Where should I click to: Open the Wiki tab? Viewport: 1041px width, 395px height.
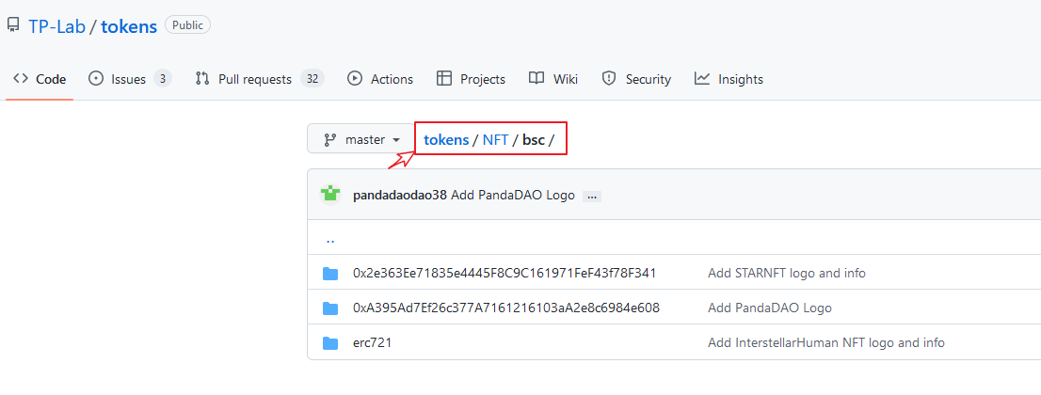(553, 79)
